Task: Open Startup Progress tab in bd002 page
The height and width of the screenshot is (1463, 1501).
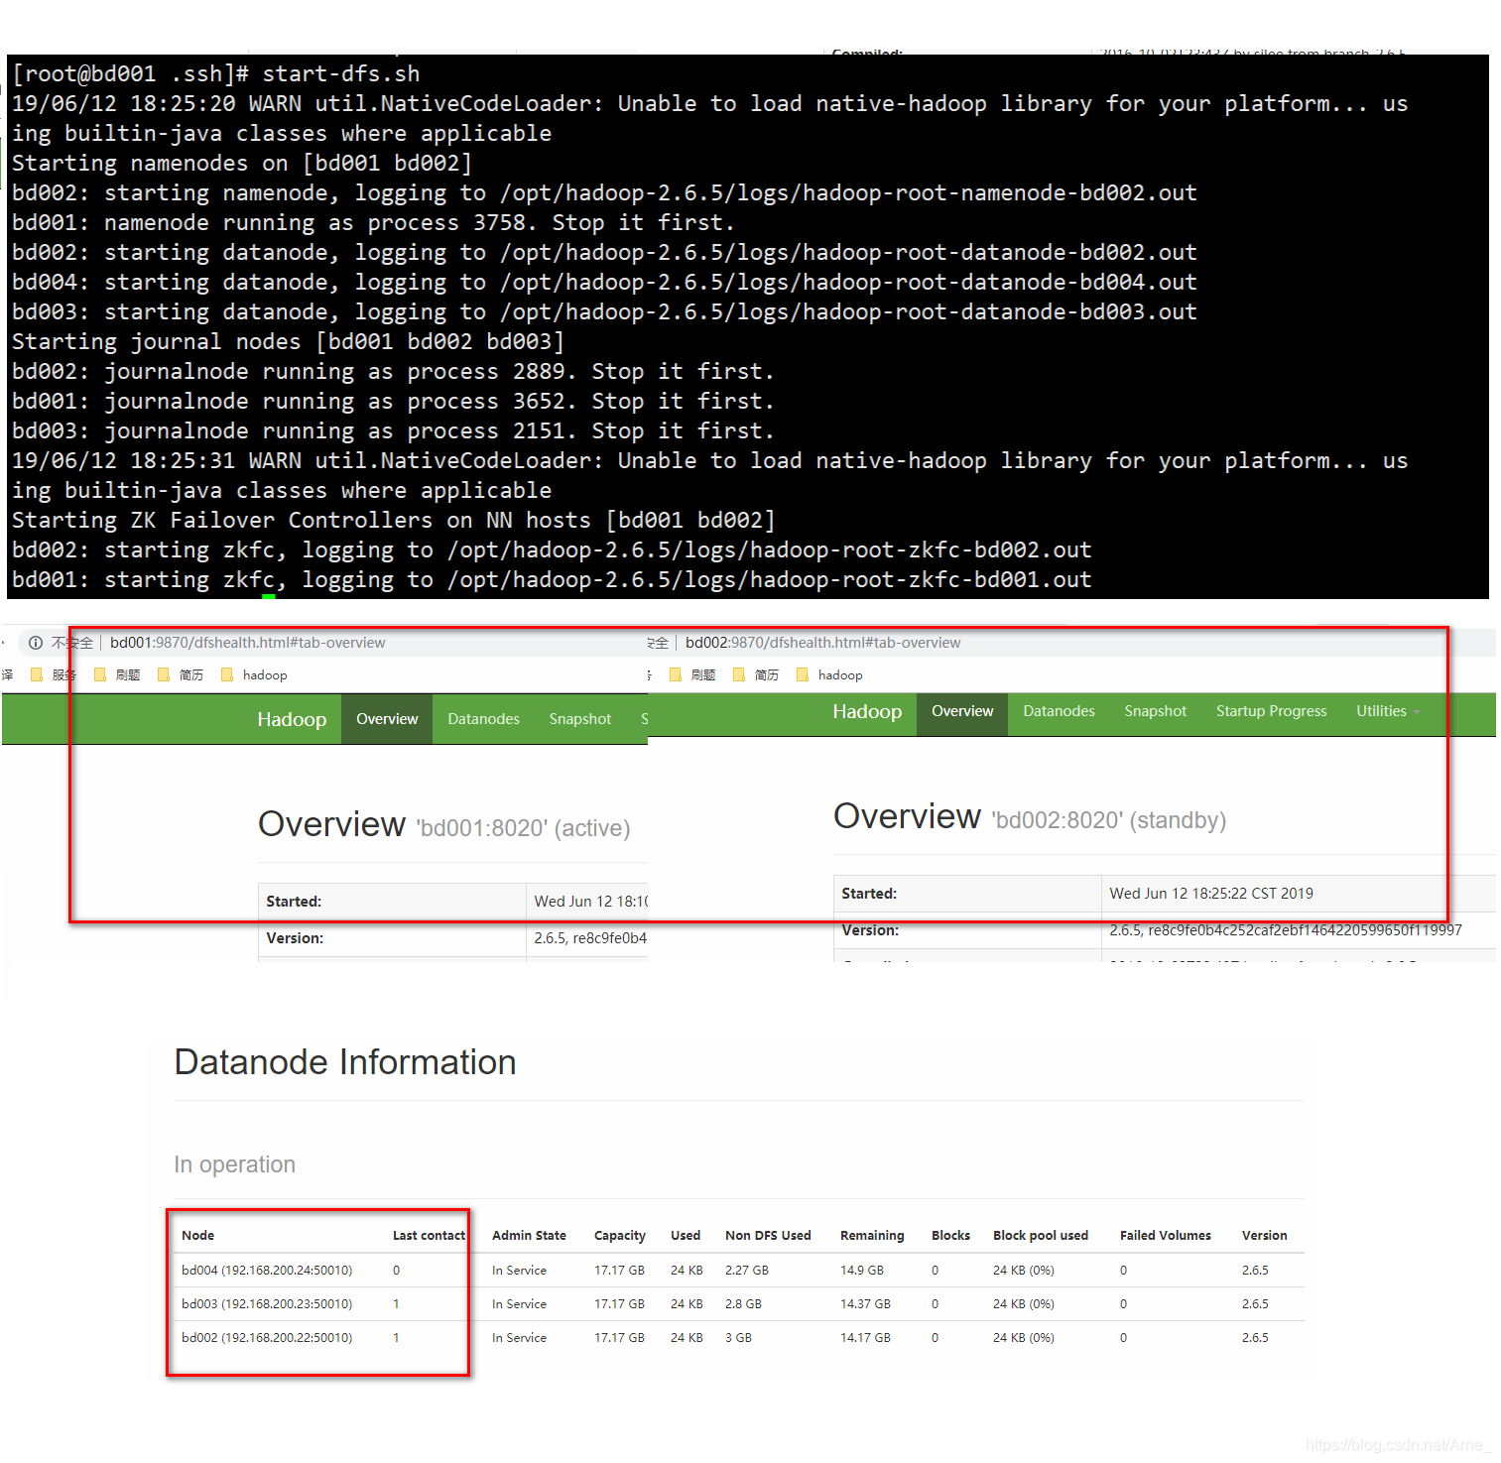Action: point(1272,711)
